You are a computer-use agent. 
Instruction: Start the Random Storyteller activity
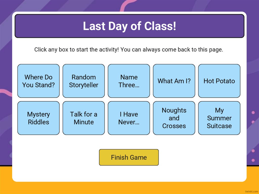[83, 81]
